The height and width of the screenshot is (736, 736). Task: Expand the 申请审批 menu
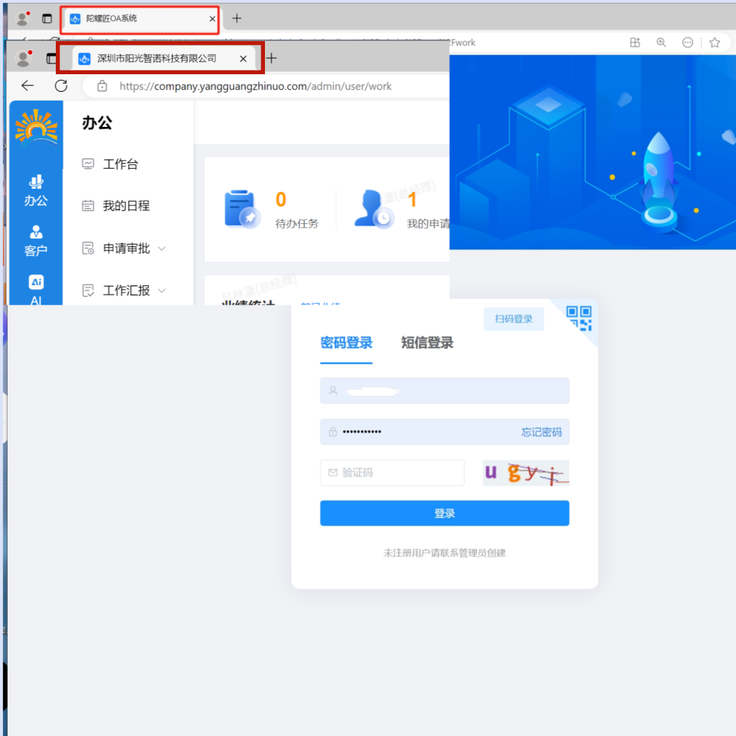pyautogui.click(x=126, y=248)
